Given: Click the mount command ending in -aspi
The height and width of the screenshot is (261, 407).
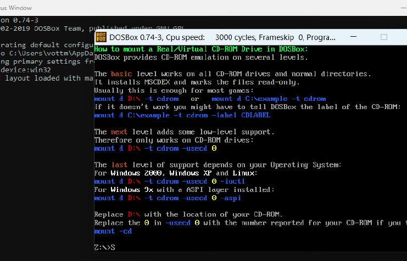Looking at the screenshot, I should click(167, 198).
